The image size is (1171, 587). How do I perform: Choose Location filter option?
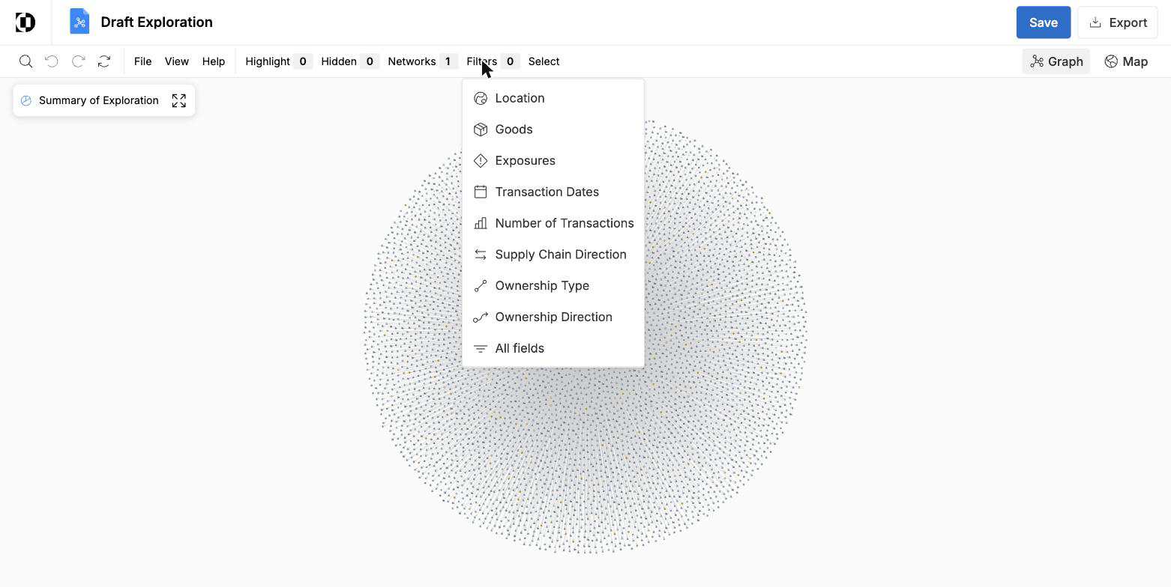[553, 98]
